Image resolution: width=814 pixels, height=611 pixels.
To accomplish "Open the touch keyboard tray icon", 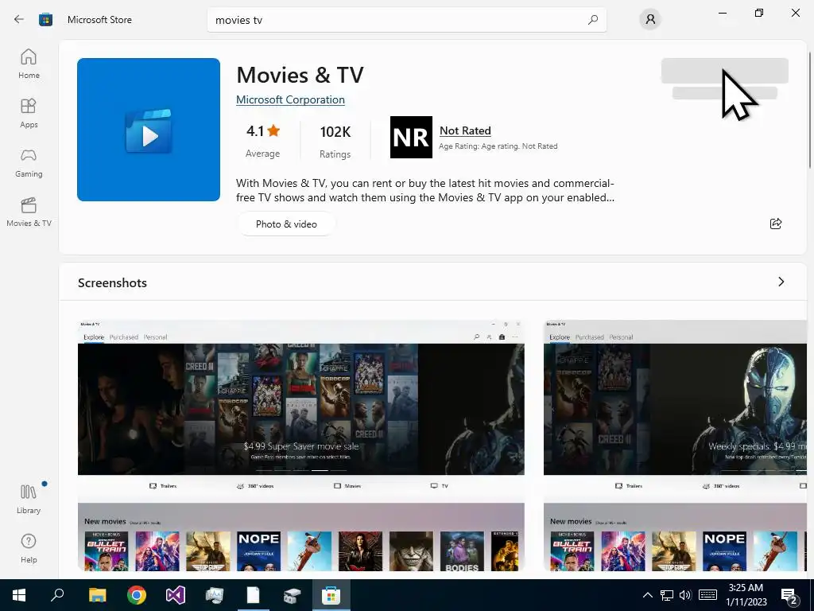I will (x=707, y=595).
